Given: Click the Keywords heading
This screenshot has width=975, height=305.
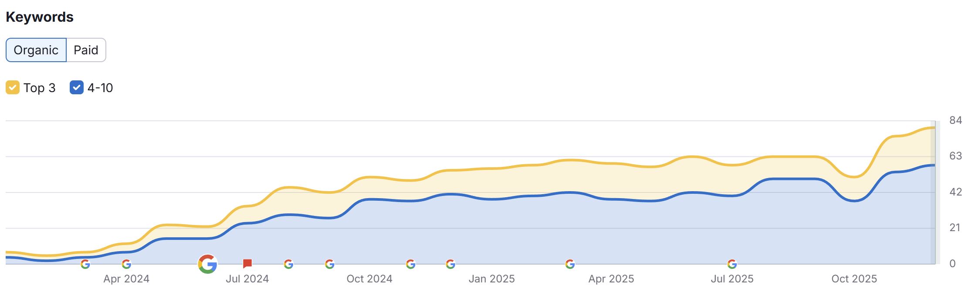Looking at the screenshot, I should pyautogui.click(x=40, y=17).
